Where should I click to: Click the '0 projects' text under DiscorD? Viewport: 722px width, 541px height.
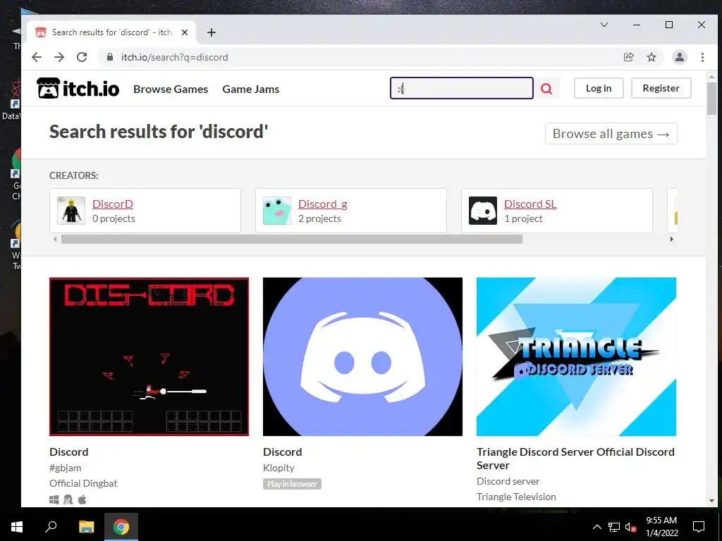tap(114, 218)
